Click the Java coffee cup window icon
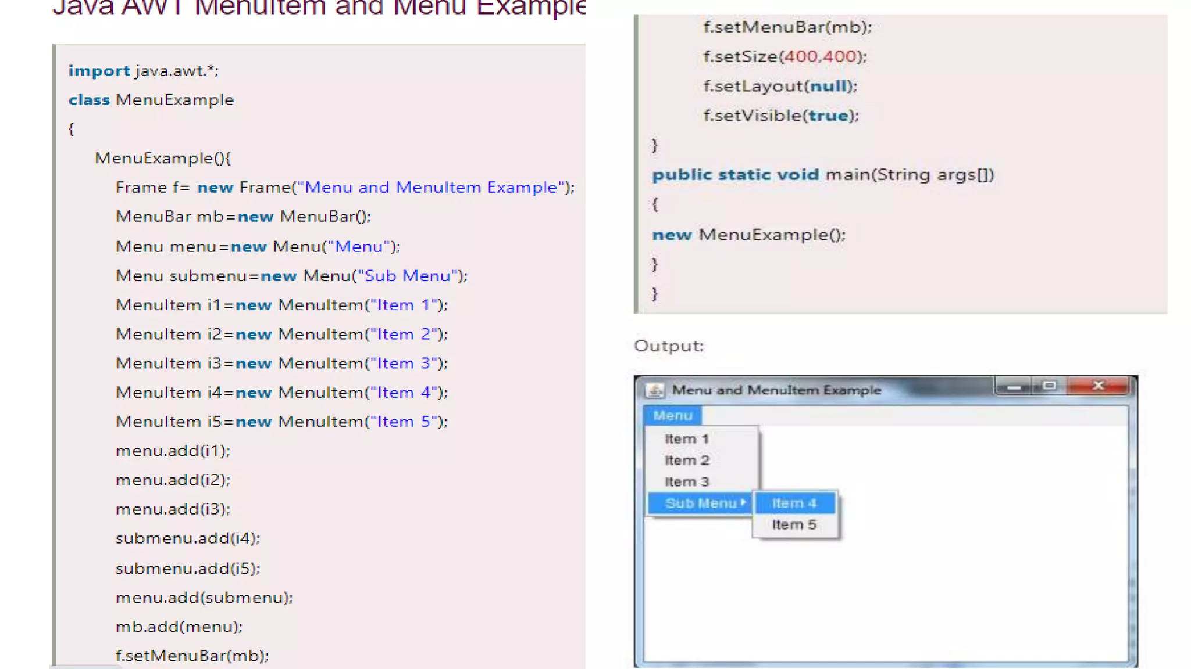The image size is (1191, 669). 655,390
